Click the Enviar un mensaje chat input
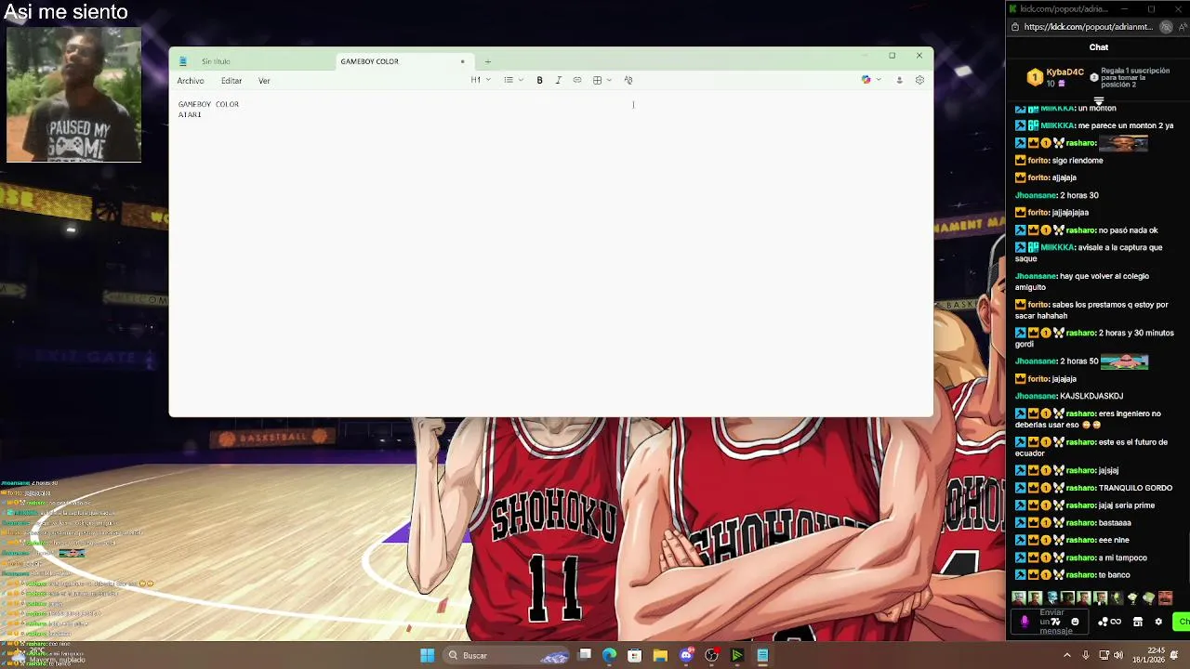 tap(1051, 622)
